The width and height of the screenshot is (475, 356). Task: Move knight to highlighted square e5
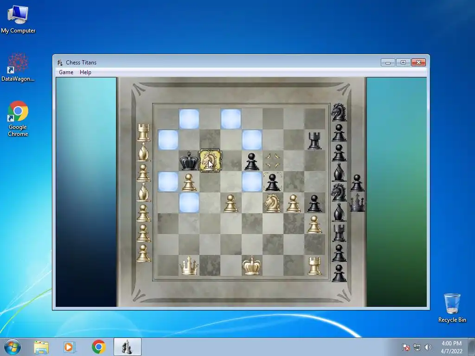[252, 182]
